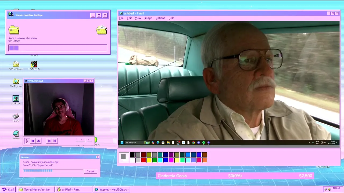Image resolution: width=344 pixels, height=193 pixels.
Task: Skip to previous track in Webcam.mp4
Action: click(49, 141)
